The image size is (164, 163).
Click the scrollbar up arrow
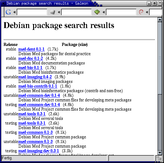click(160, 20)
